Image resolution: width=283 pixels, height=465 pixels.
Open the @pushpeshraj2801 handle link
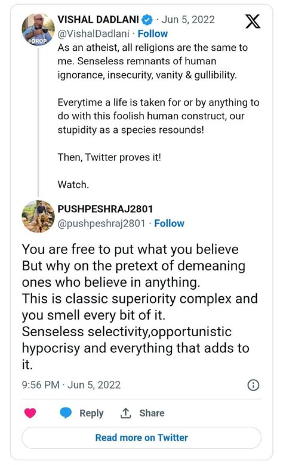pos(101,224)
